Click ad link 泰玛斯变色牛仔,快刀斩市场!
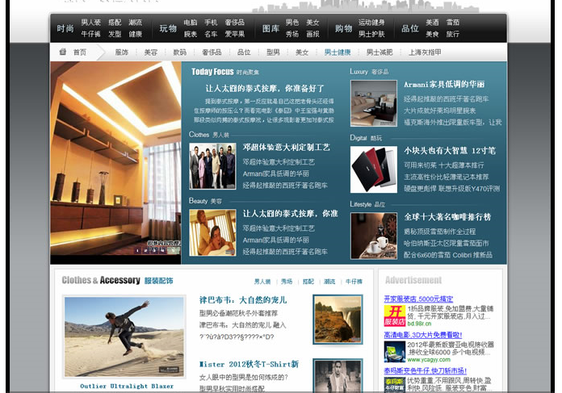The width and height of the screenshot is (562, 393). click(425, 370)
